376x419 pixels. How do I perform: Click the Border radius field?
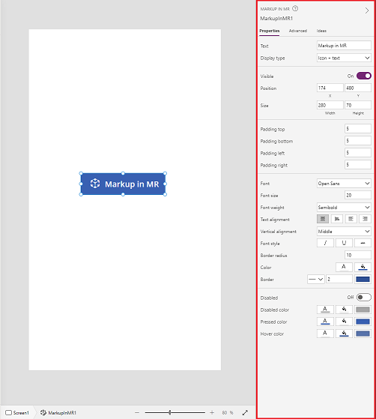[358, 255]
